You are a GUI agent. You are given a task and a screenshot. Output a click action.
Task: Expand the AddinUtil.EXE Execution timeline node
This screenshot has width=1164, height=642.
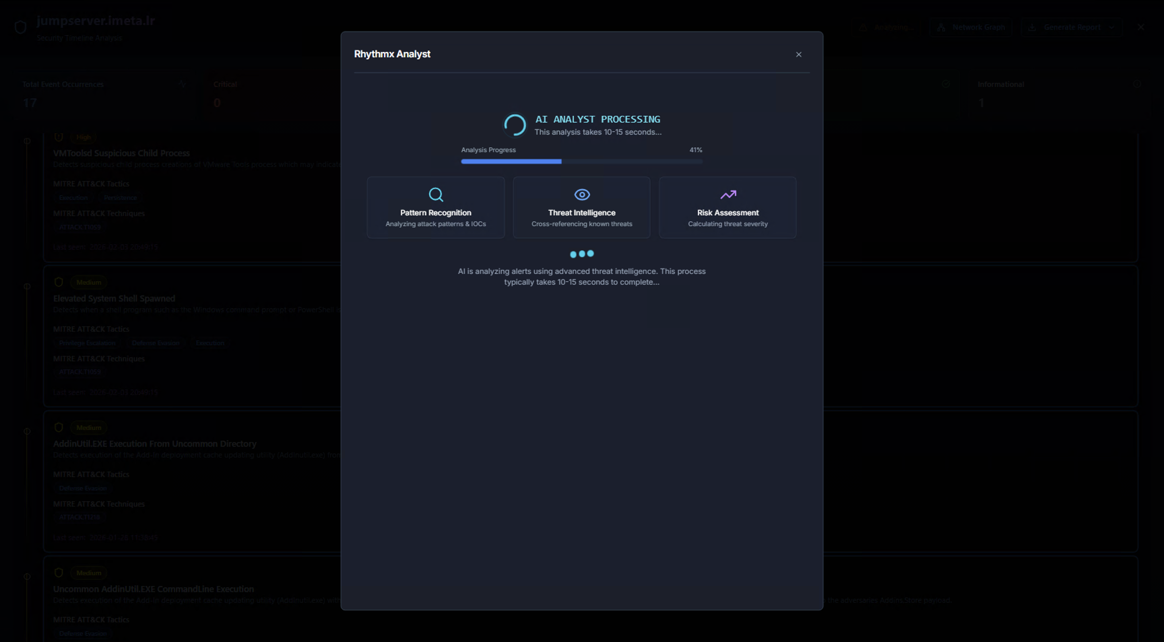click(x=27, y=431)
